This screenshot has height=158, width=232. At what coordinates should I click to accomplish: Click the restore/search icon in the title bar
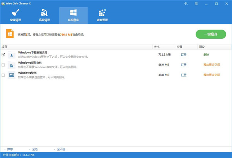coord(186,4)
